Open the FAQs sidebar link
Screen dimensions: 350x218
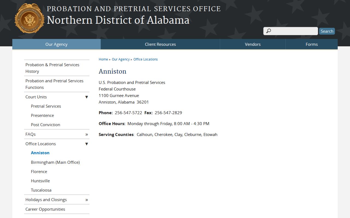tap(30, 134)
